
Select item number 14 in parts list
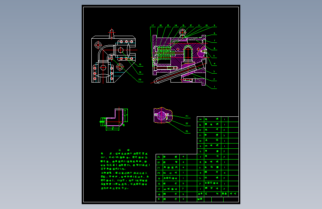tap(201, 119)
